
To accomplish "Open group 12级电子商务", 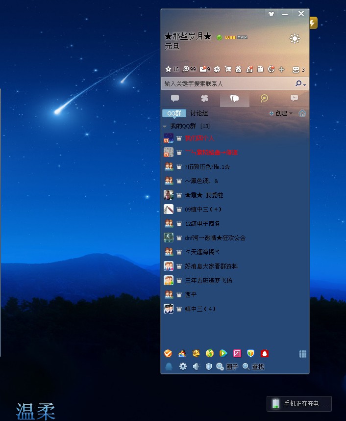I will coord(235,224).
